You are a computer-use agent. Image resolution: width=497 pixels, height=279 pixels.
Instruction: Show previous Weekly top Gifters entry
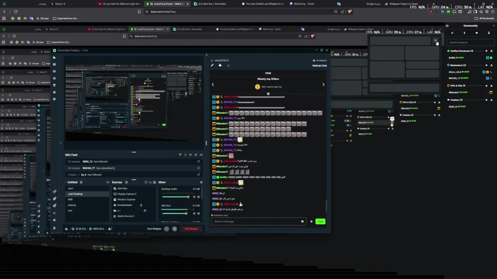212,84
